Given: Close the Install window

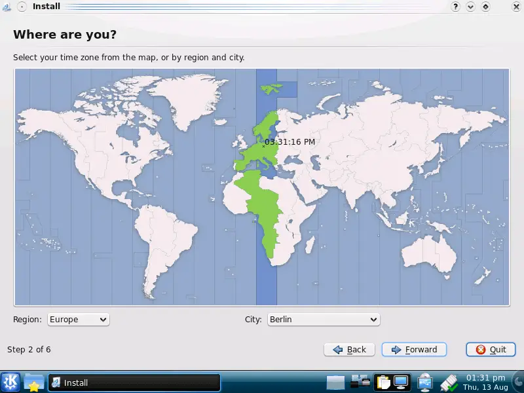Looking at the screenshot, I should point(516,7).
